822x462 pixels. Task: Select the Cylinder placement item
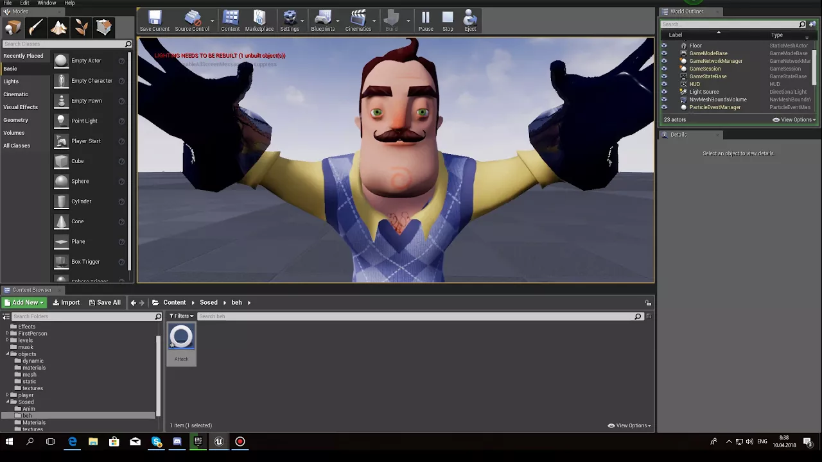(x=90, y=201)
